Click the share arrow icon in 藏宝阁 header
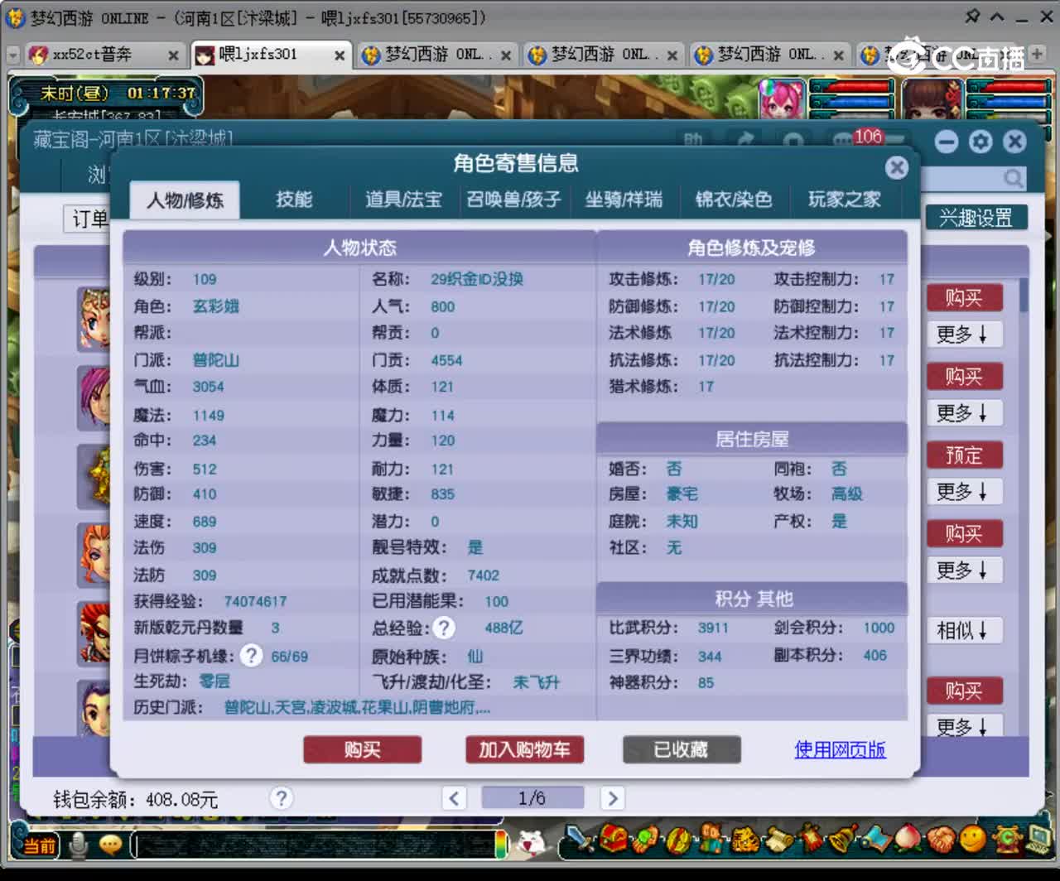Screen dimensions: 1060x881 [744, 141]
